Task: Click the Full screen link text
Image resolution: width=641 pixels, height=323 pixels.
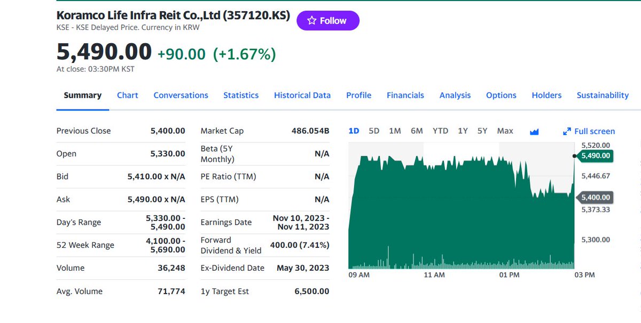Action: point(595,131)
